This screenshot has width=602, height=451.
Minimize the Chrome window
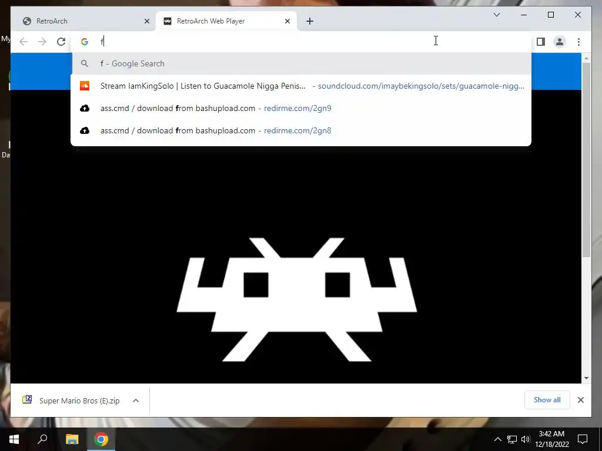tap(524, 15)
